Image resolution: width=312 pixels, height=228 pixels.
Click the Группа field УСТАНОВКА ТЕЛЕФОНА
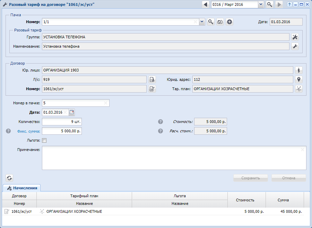click(x=166, y=37)
